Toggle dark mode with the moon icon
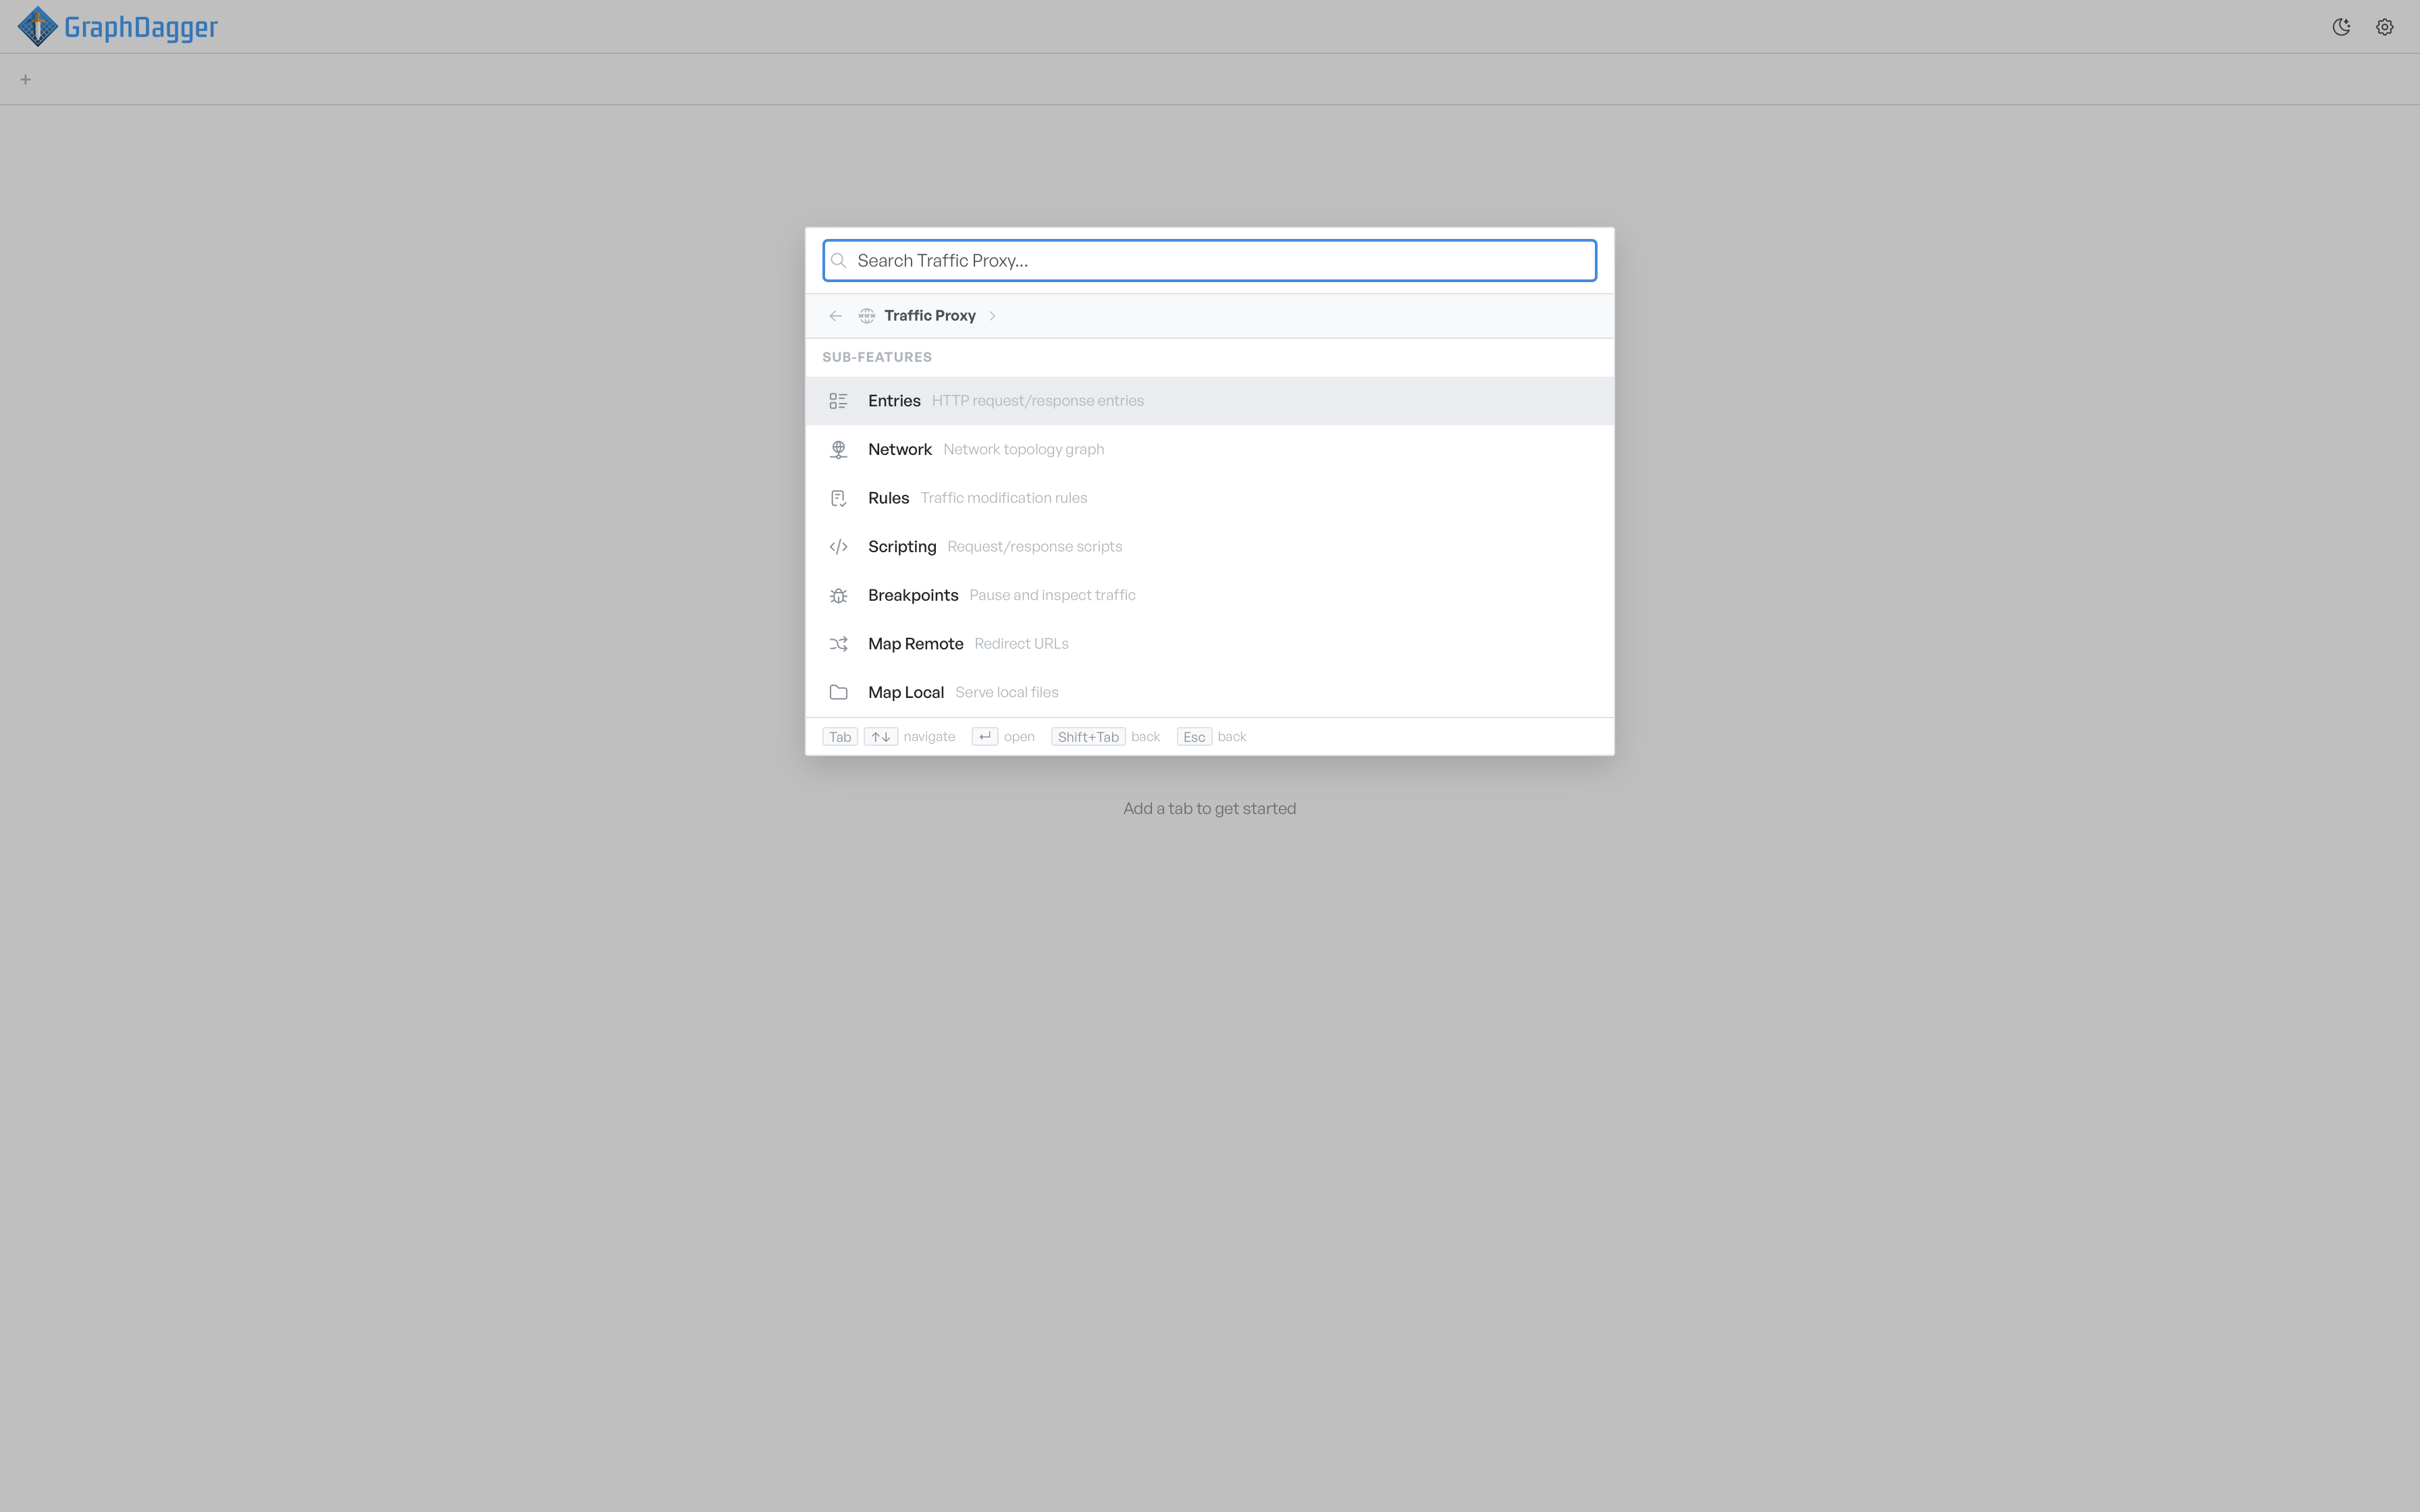The width and height of the screenshot is (2420, 1512). pyautogui.click(x=2341, y=27)
